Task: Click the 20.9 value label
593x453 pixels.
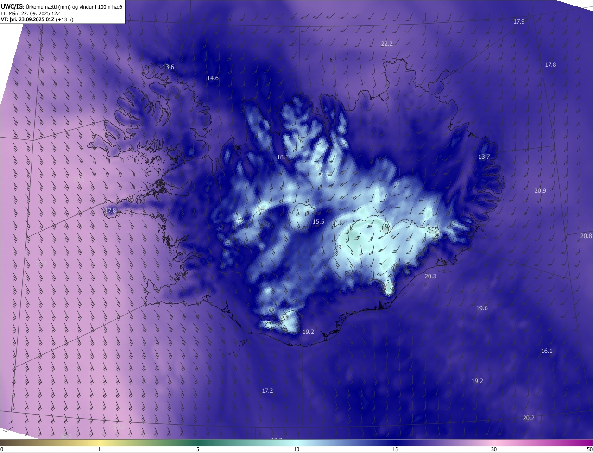Action: click(x=540, y=190)
